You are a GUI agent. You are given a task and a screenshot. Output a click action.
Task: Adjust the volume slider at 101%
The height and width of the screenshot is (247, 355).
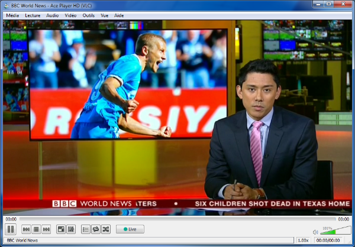[335, 230]
